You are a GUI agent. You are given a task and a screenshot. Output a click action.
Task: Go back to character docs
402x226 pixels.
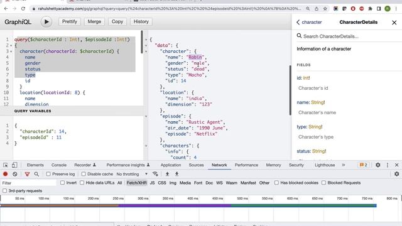309,23
